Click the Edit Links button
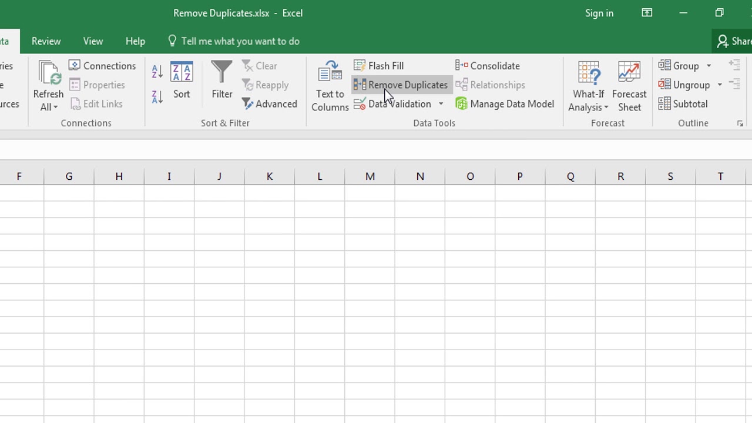 point(96,104)
